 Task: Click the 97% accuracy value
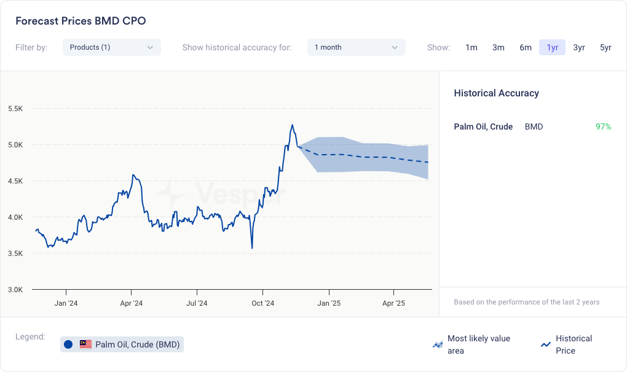603,126
